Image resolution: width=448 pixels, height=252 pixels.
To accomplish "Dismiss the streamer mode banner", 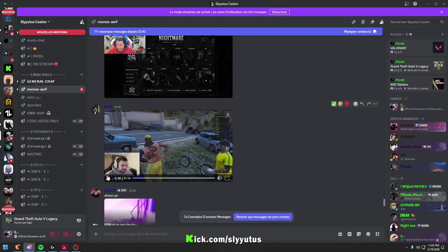I will pos(442,12).
